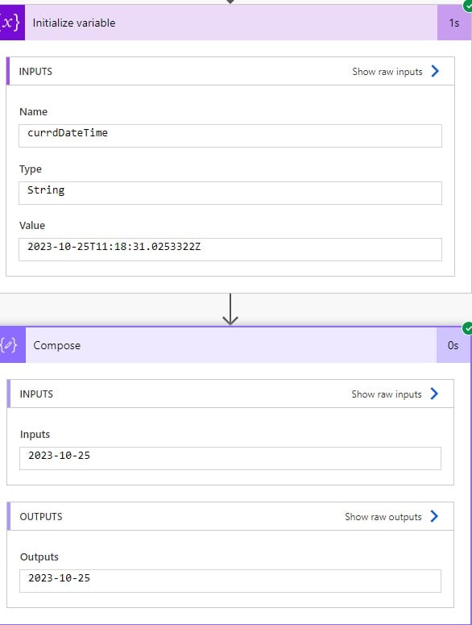Show raw outputs for Compose
Screen dimensions: 472x625
(383, 517)
